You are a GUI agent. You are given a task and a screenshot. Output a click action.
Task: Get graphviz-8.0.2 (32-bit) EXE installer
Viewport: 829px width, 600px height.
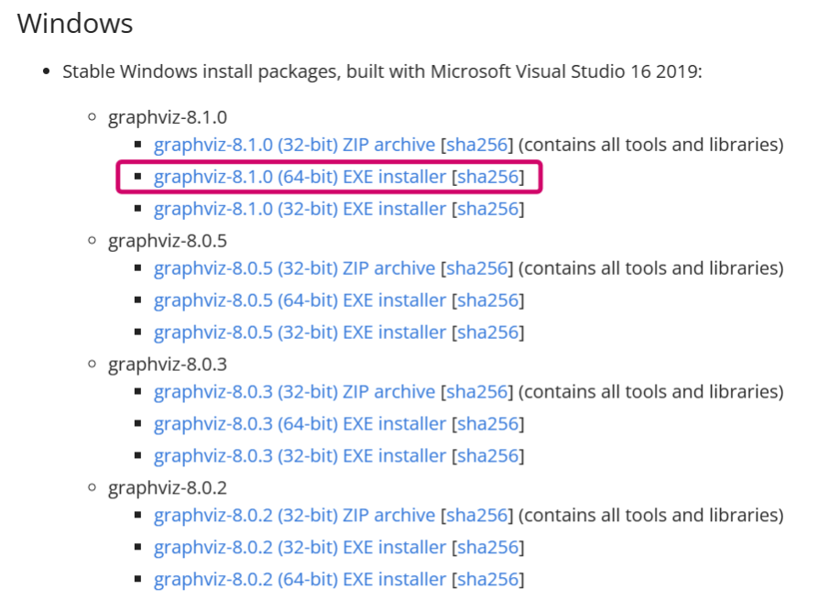tap(300, 548)
